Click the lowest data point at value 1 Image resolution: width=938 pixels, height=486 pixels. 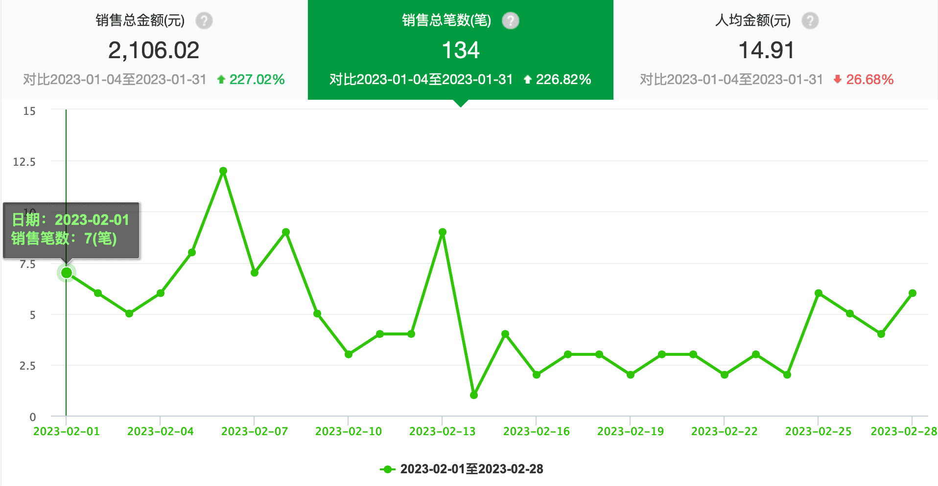click(x=474, y=395)
